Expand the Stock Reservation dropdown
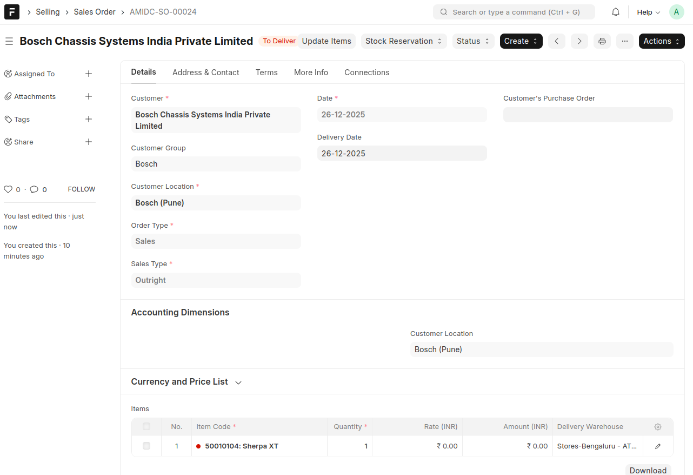 point(403,41)
